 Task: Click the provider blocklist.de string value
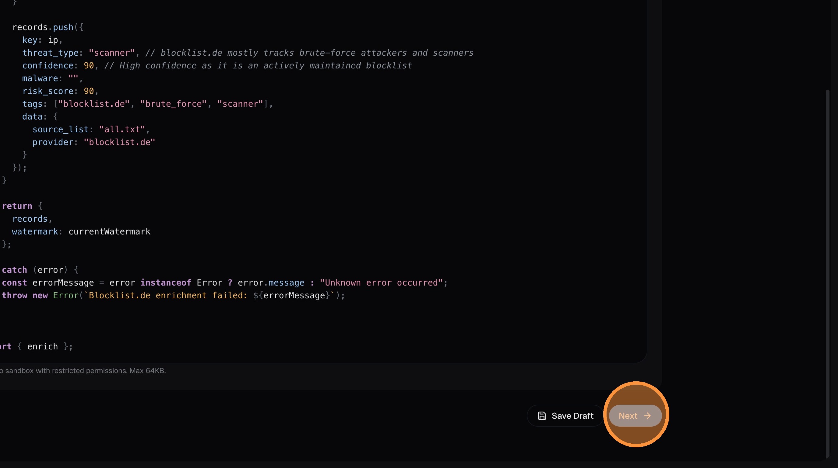pos(119,142)
